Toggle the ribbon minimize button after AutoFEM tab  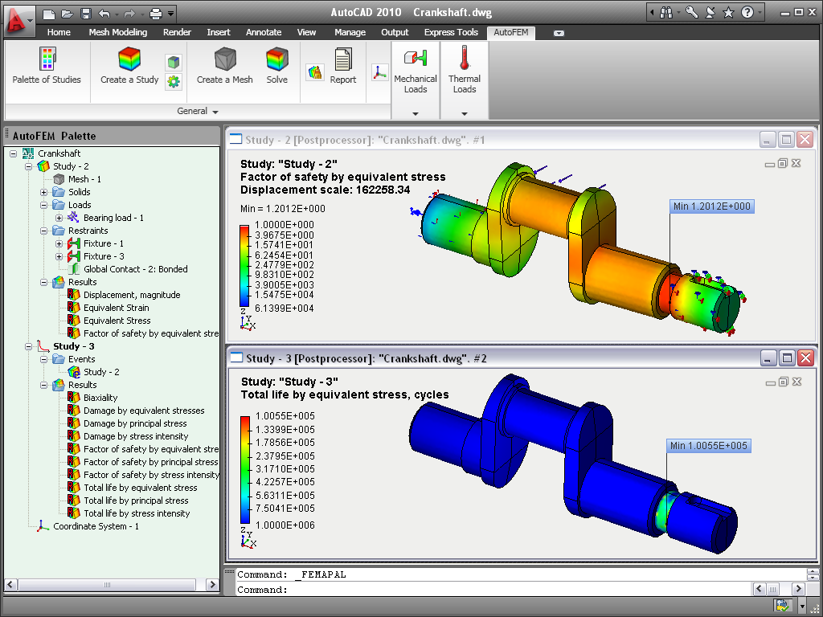tap(559, 33)
